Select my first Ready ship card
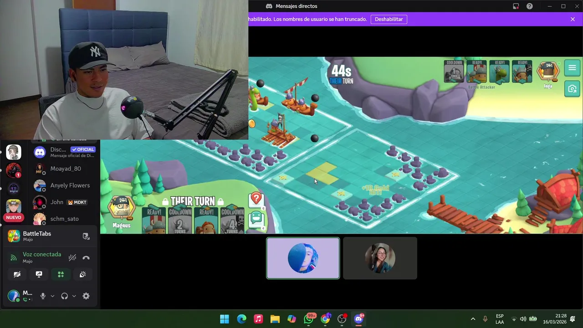Screen dimensions: 583x328 click(x=154, y=220)
